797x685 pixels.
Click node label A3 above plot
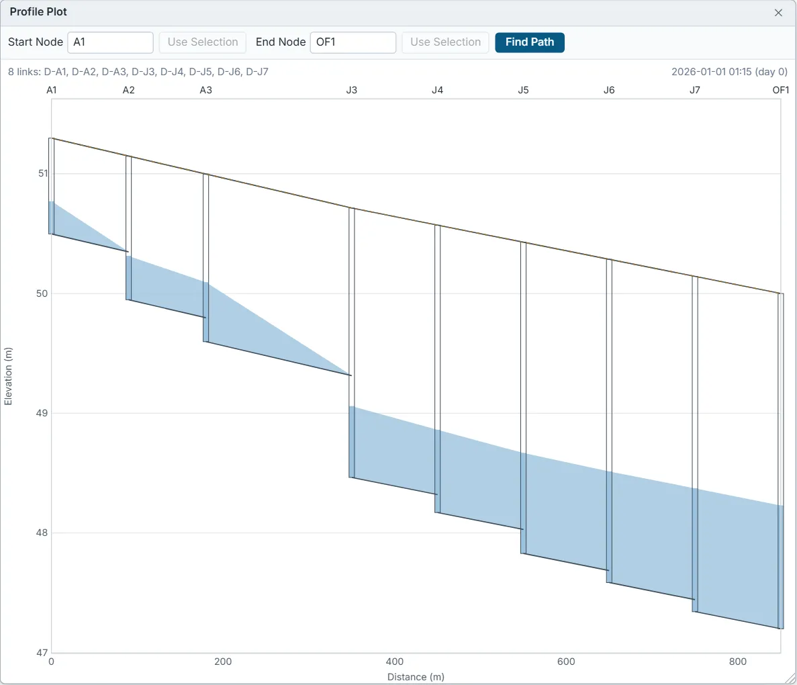pyautogui.click(x=206, y=90)
